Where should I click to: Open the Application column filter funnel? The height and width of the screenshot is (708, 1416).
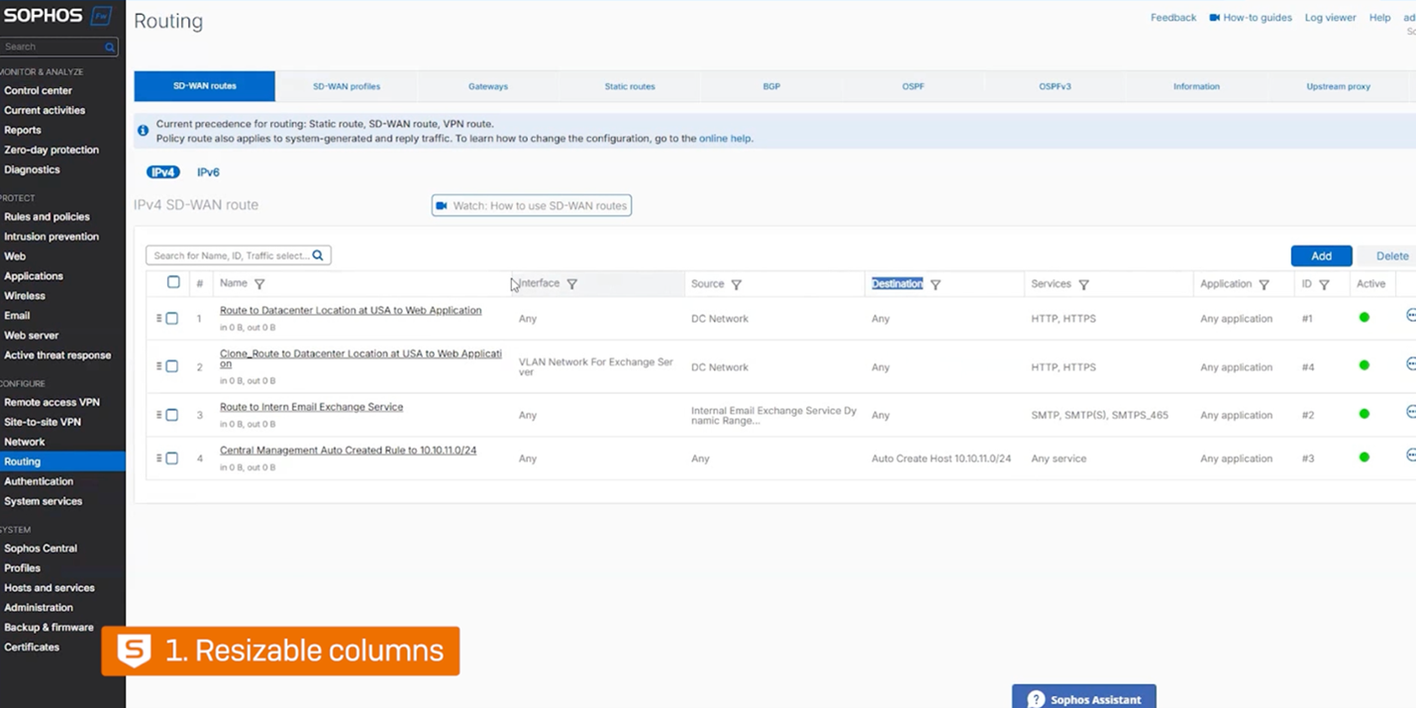coord(1264,284)
